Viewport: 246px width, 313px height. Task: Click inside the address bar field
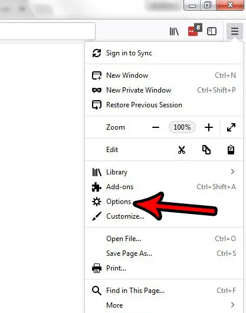coord(48,31)
